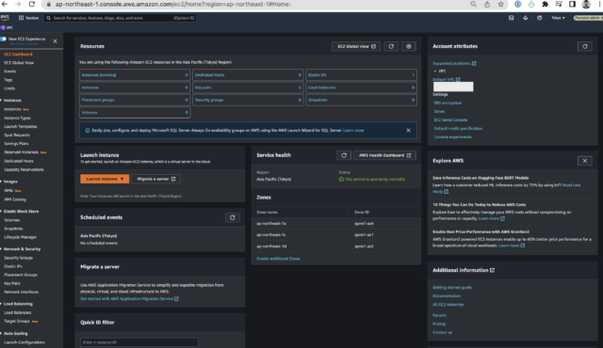Open the account name dropdown in header
Screen dimensions: 603x348
coord(588,18)
